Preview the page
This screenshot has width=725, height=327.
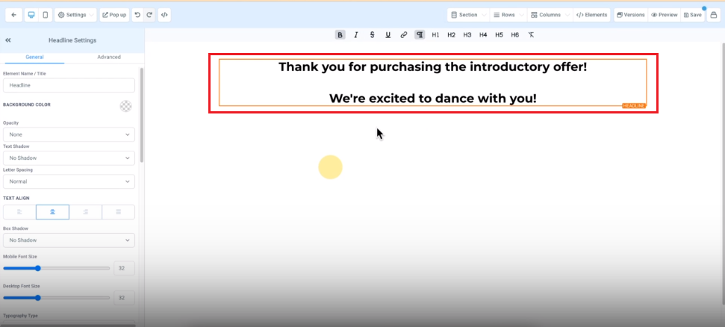click(665, 15)
